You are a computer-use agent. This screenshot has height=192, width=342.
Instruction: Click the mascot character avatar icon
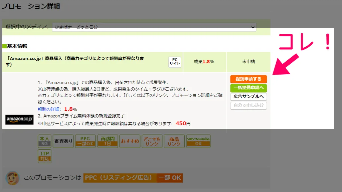13,178
